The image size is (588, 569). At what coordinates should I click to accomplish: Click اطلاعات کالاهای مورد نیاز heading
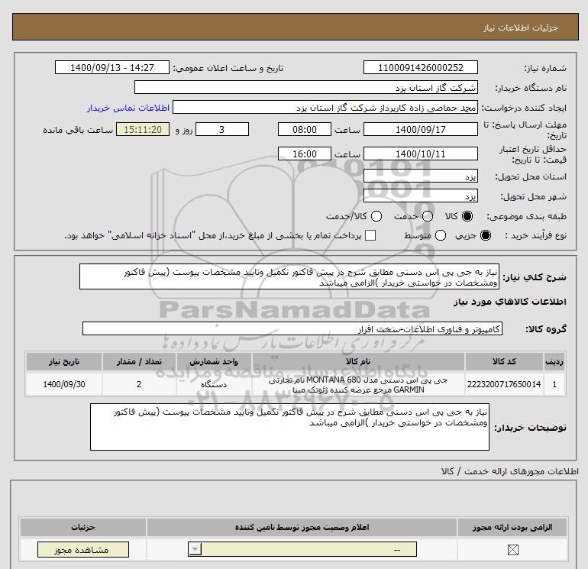coord(510,302)
